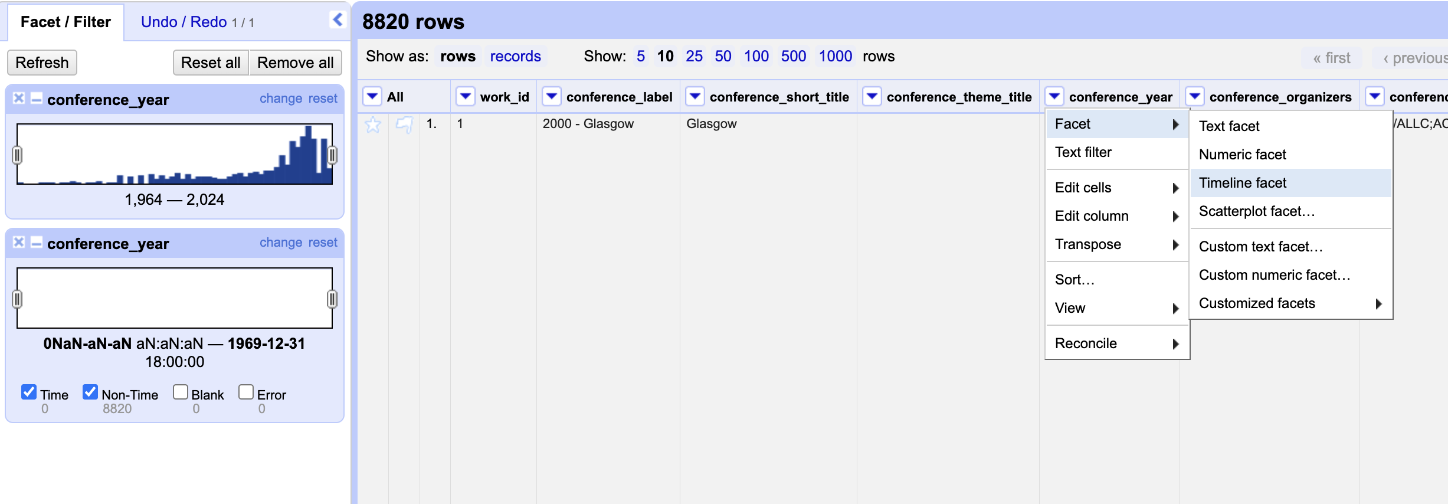
Task: Collapse the left facet panel arrow
Action: pyautogui.click(x=337, y=20)
